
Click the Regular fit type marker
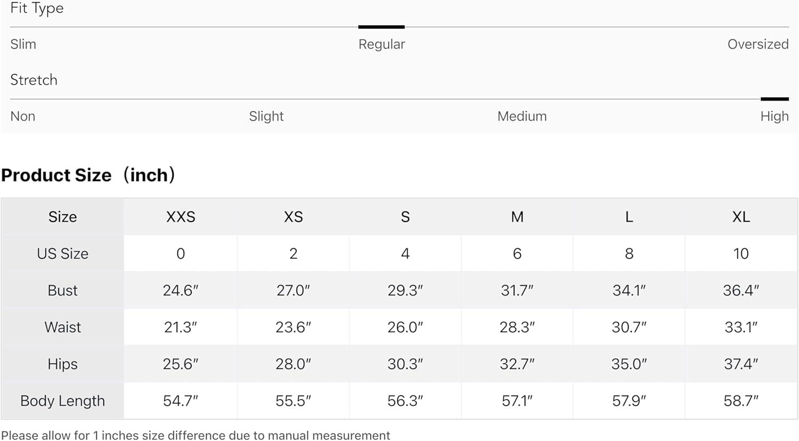[x=381, y=27]
